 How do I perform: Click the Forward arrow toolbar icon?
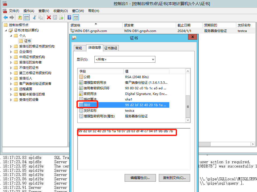(x=12, y=17)
